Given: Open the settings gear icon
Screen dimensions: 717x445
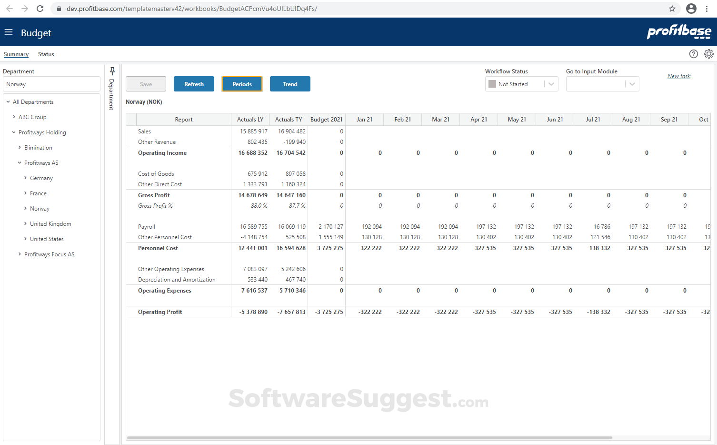Looking at the screenshot, I should pyautogui.click(x=709, y=54).
